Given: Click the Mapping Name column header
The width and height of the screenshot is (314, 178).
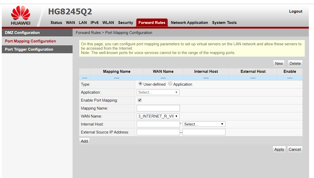Looking at the screenshot, I should pos(117,72).
